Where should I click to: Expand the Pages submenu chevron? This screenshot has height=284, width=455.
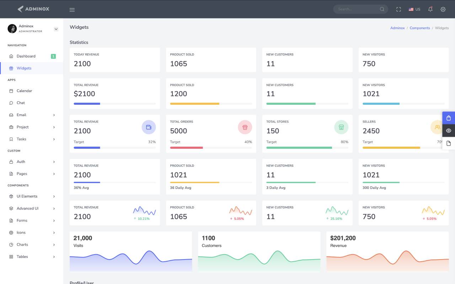(54, 174)
